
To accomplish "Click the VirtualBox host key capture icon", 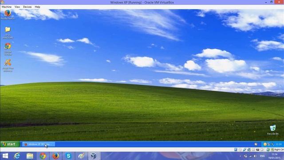I will point(272,150).
